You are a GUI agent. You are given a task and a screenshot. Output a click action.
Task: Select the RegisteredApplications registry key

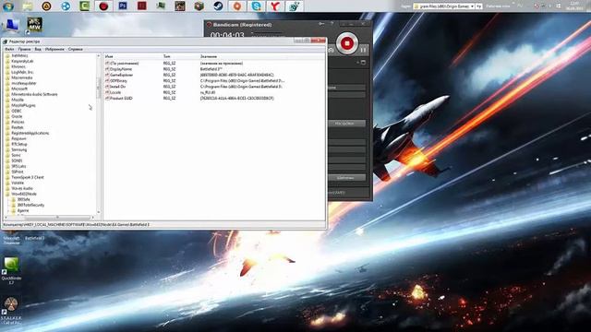(x=30, y=133)
